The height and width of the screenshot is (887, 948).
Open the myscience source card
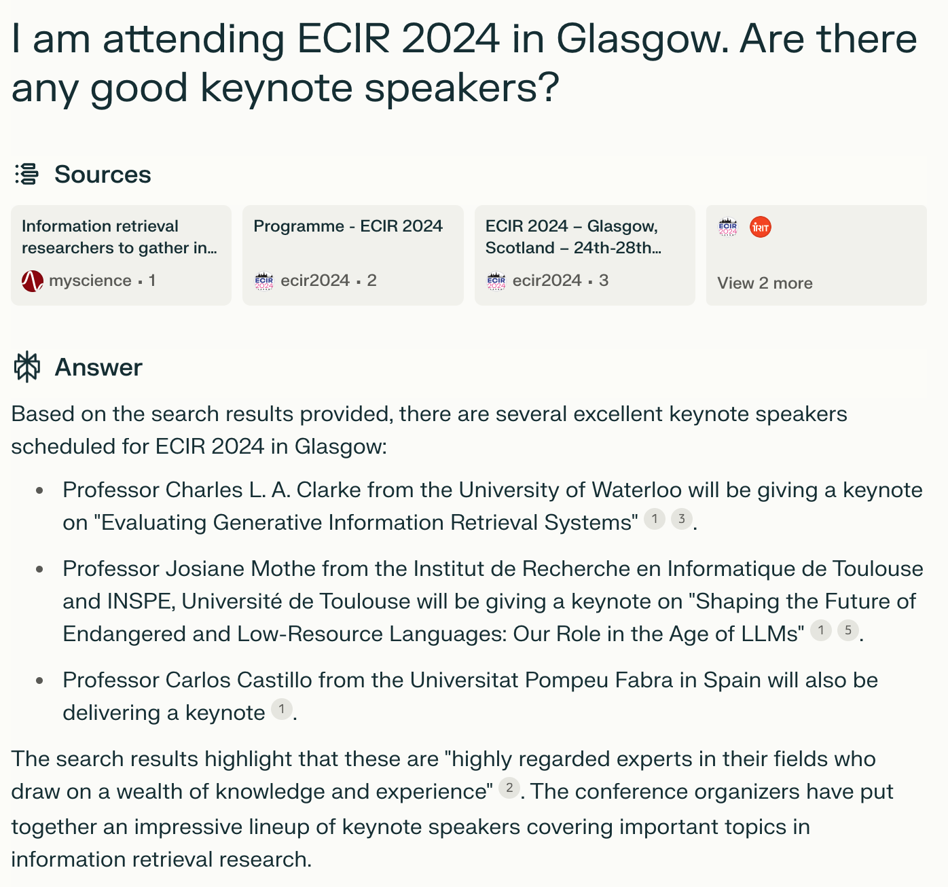[x=121, y=255]
